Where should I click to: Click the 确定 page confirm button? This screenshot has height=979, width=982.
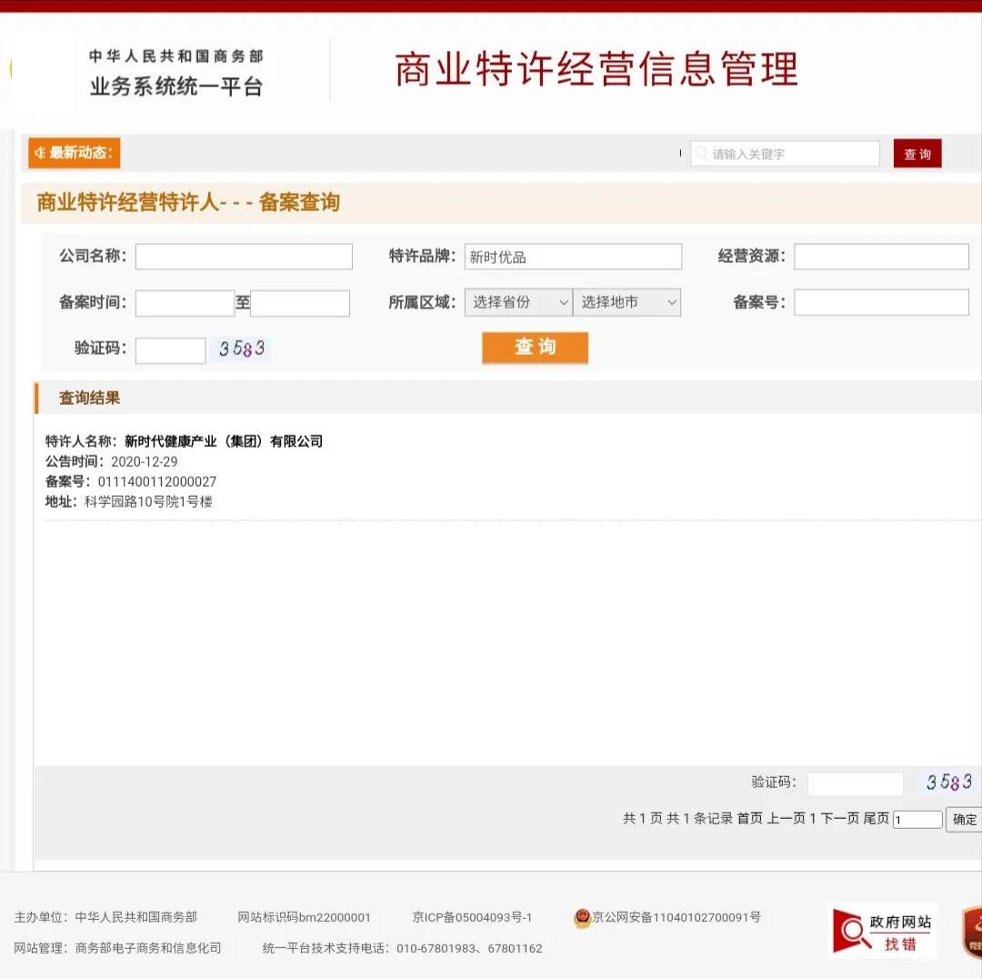point(964,819)
